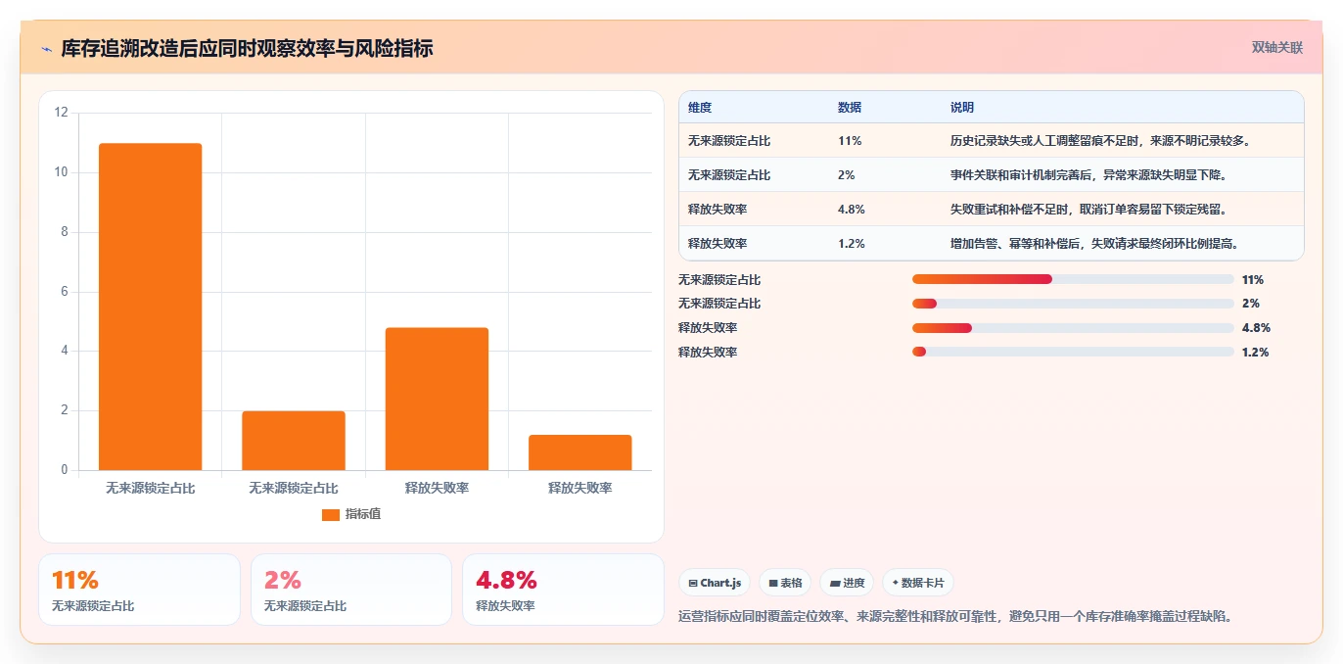This screenshot has width=1343, height=664.
Task: Click the lightning icon beside the dashboard title
Action: (x=46, y=49)
